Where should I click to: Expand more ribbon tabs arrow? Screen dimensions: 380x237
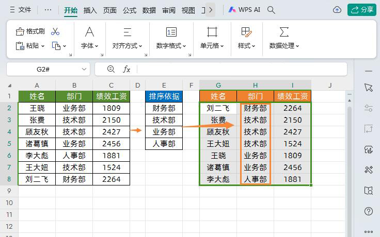pos(210,10)
